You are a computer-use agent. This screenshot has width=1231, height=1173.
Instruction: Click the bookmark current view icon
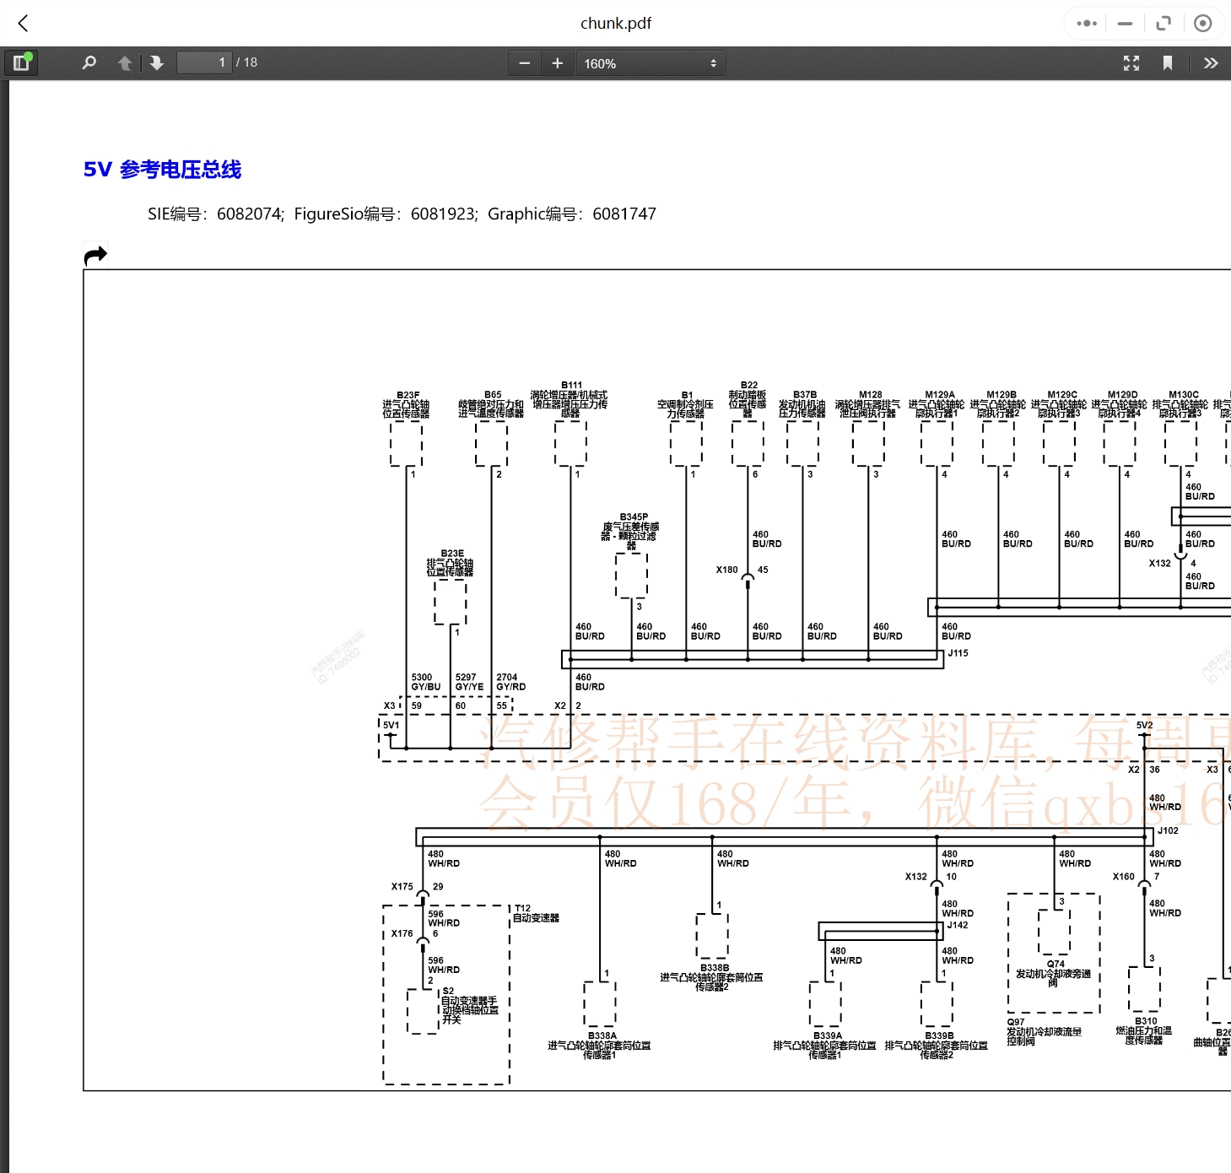(x=1167, y=62)
